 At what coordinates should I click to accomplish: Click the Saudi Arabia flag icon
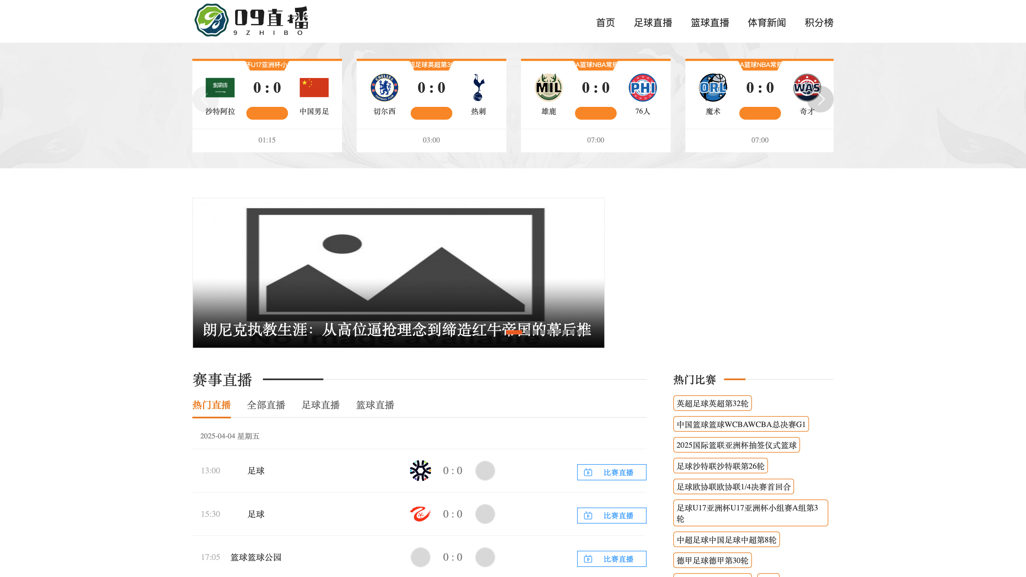[x=220, y=88]
